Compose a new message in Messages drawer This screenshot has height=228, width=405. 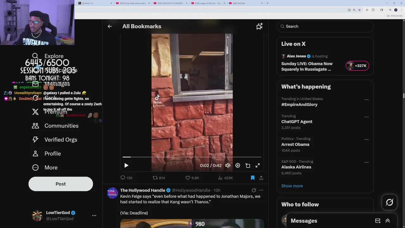pos(378,221)
